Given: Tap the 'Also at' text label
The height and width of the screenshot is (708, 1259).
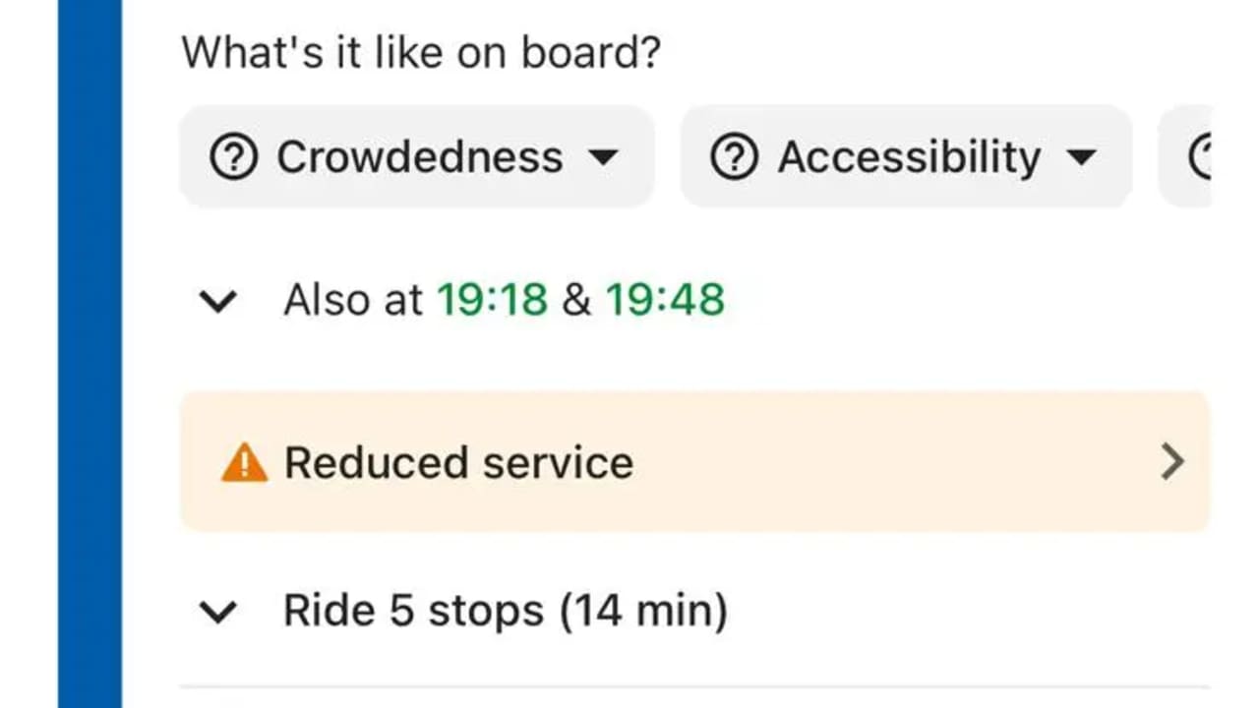Looking at the screenshot, I should tap(353, 300).
